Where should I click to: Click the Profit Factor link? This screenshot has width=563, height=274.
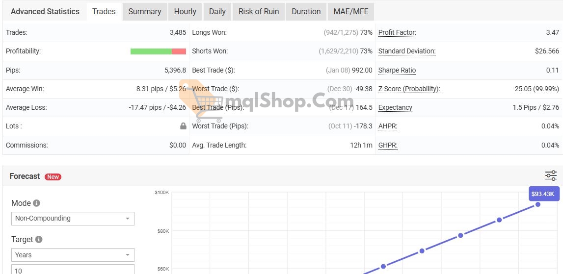[x=397, y=32]
